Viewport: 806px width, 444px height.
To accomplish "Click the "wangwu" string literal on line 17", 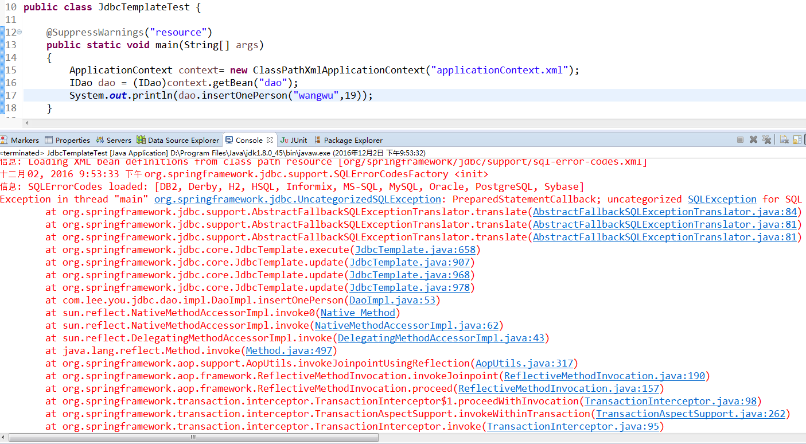I will [316, 95].
